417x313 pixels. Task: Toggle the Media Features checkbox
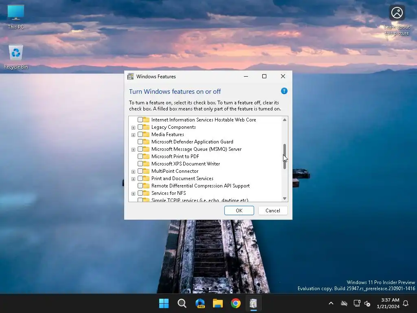coord(140,134)
